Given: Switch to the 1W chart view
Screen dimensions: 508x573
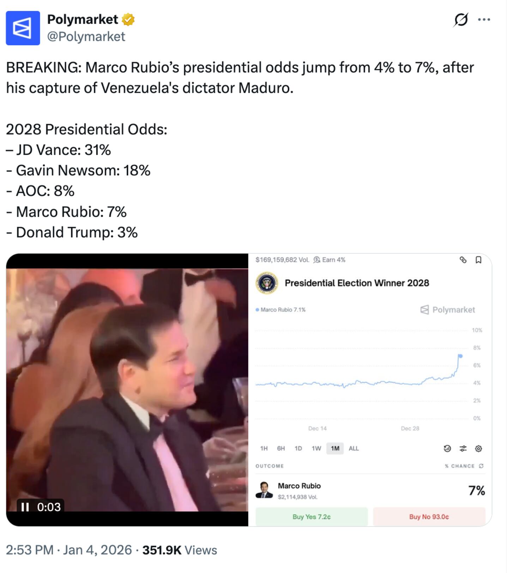Looking at the screenshot, I should [316, 448].
